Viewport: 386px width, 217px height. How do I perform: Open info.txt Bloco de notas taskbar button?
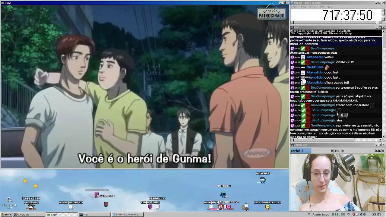[127, 215]
